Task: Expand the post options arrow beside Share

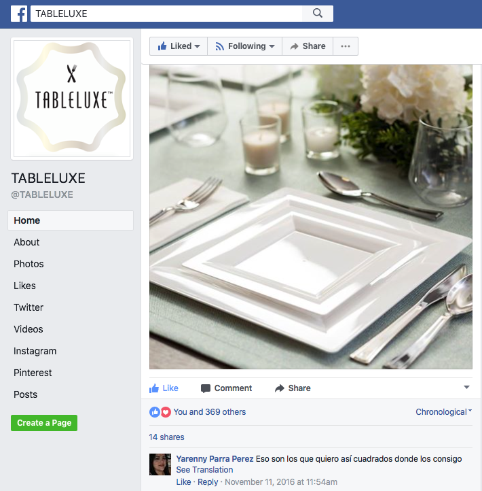Action: pyautogui.click(x=466, y=388)
